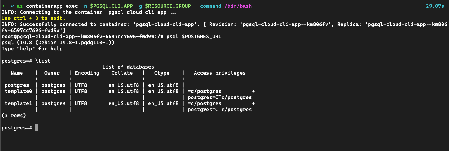Click the '(3 rows)' result summary
The height and width of the screenshot is (151, 449).
click(14, 116)
